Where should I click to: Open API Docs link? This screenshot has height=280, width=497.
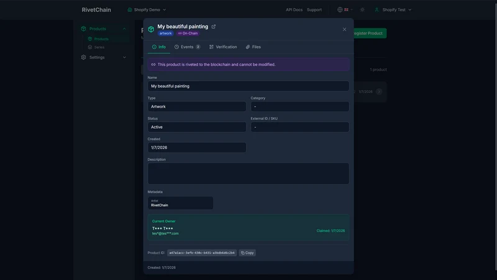pyautogui.click(x=294, y=10)
